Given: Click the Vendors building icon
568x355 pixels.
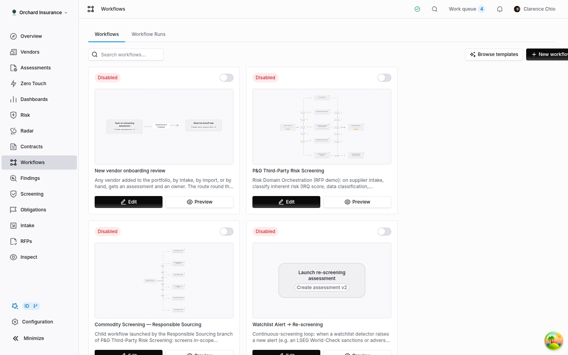Looking at the screenshot, I should (13, 52).
